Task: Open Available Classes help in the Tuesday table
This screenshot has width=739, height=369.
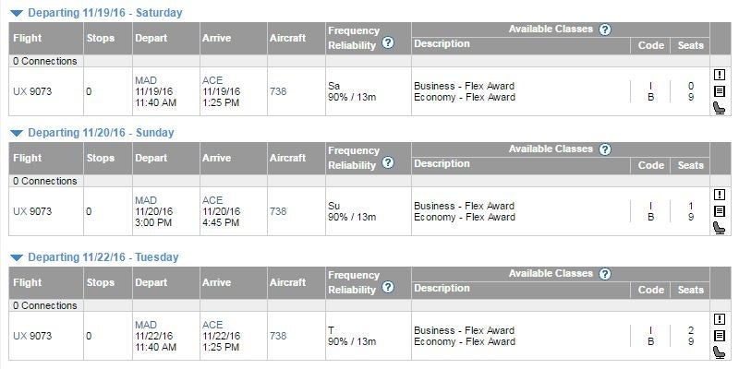Action: [605, 274]
